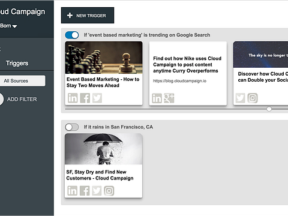288x216 pixels.
Task: Click 'If it rains in San Francisco, CA' text
Action: point(118,127)
